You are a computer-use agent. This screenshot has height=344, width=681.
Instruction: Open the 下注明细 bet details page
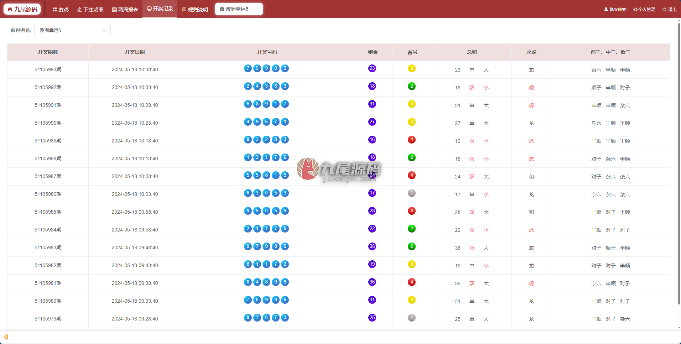90,10
